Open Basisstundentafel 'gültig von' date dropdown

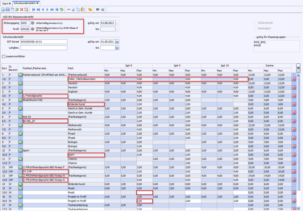(x=118, y=23)
